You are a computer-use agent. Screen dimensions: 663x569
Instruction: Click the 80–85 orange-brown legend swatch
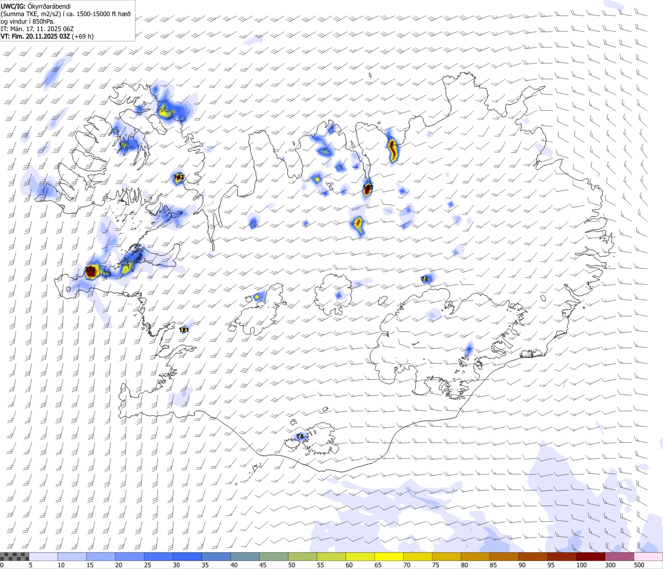point(476,556)
